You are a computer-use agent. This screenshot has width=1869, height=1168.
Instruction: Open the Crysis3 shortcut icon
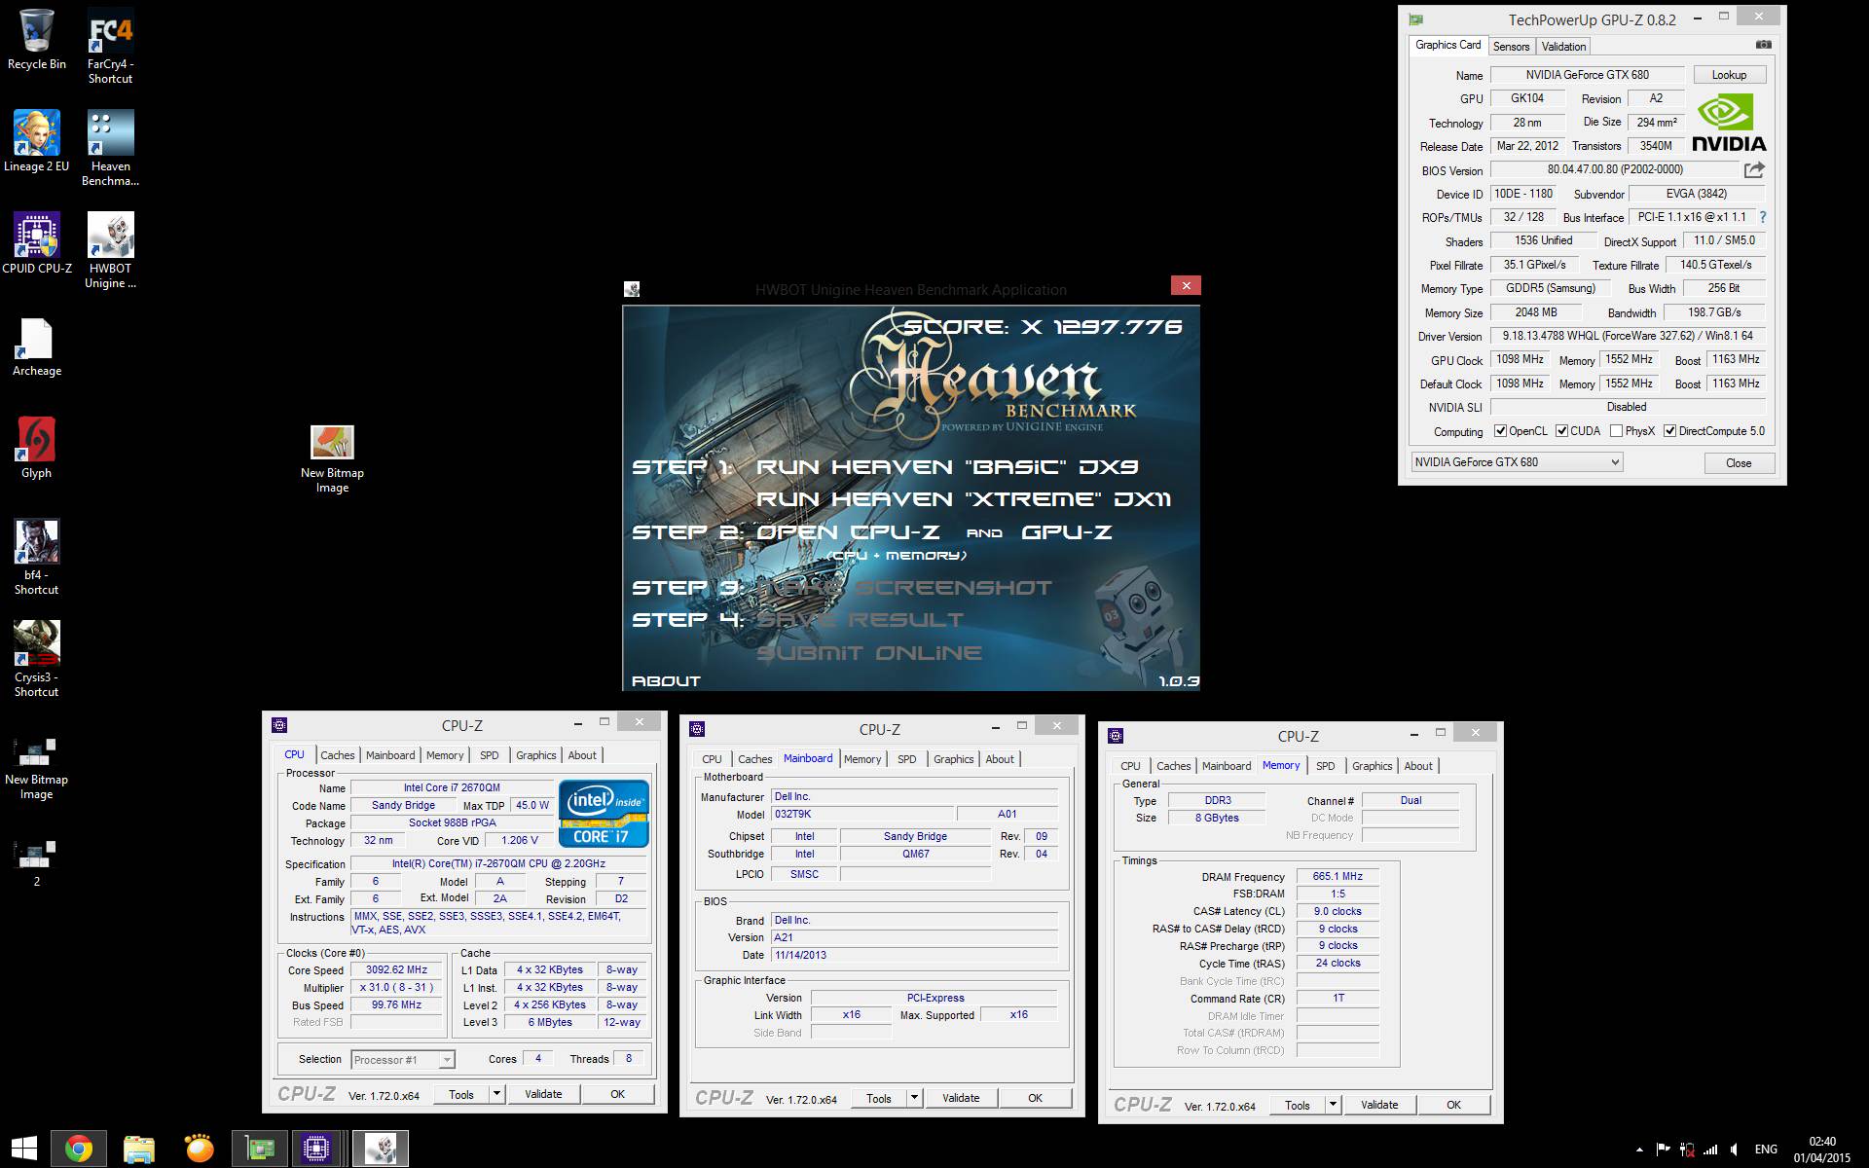pyautogui.click(x=37, y=659)
